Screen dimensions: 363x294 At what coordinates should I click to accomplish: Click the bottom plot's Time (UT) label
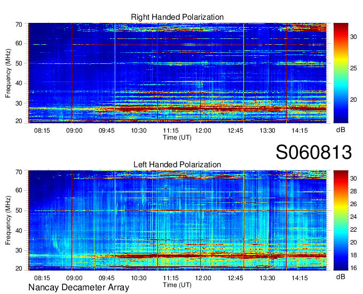pyautogui.click(x=177, y=285)
